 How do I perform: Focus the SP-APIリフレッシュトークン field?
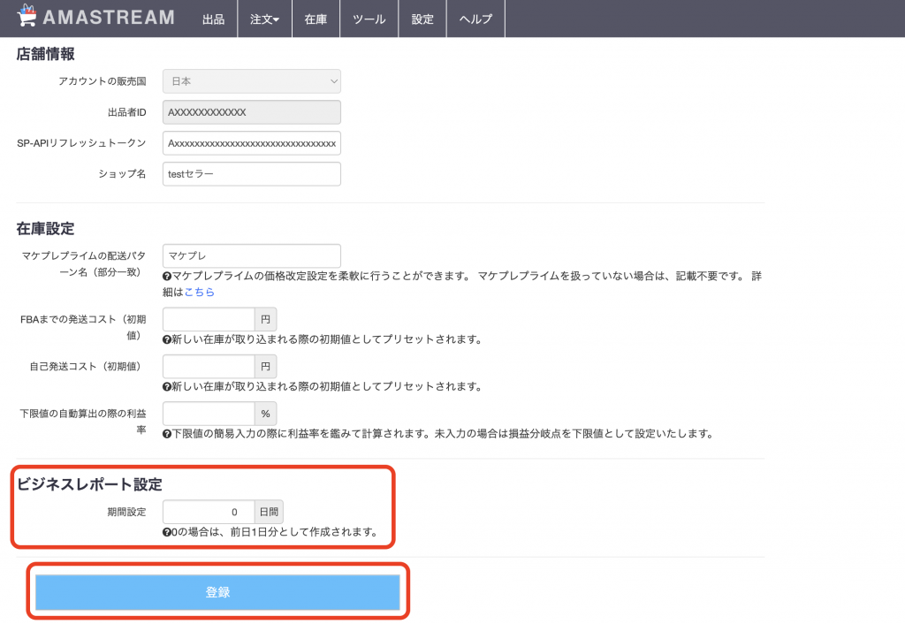click(x=252, y=143)
